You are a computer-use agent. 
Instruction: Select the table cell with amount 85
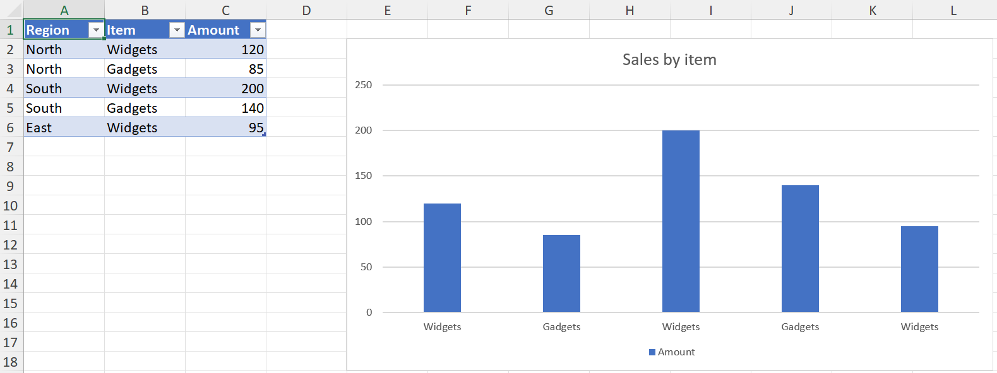coord(225,69)
